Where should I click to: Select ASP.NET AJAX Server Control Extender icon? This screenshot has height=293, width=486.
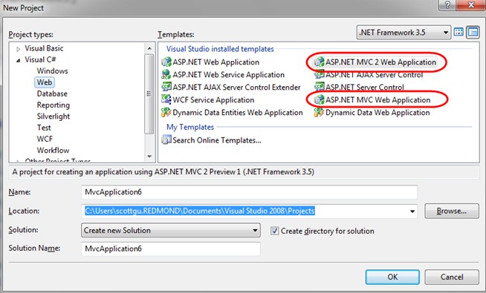click(166, 87)
